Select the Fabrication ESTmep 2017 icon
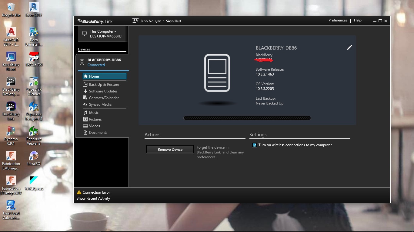 [x=11, y=185]
